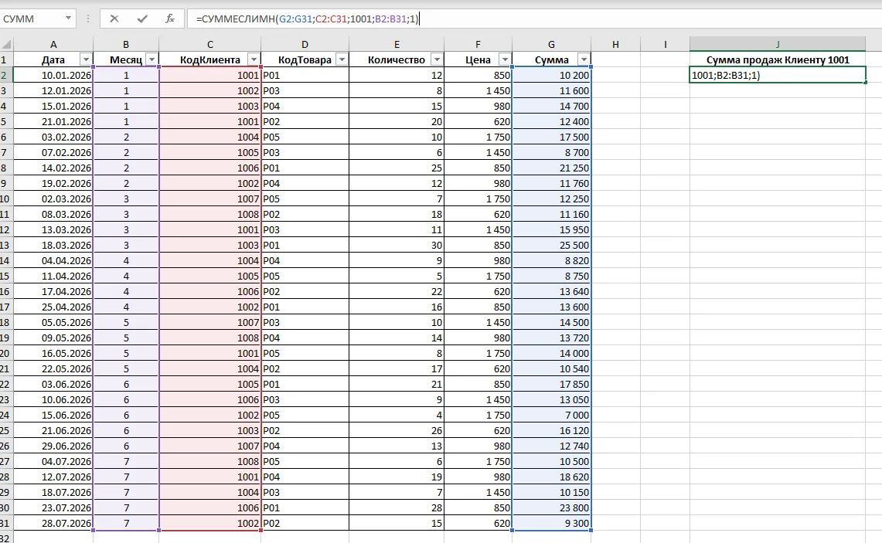Click Цена cell 850 in row 2
This screenshot has height=543, width=882.
[478, 76]
